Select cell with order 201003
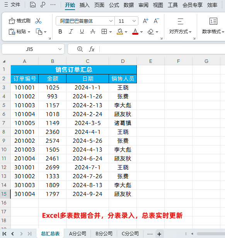This screenshot has width=225, height=238. pos(25,150)
